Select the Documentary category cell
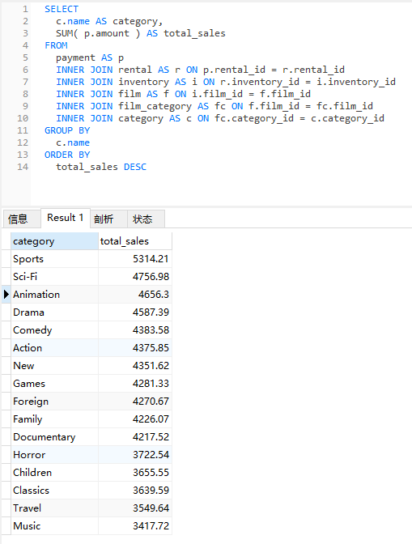 point(54,437)
